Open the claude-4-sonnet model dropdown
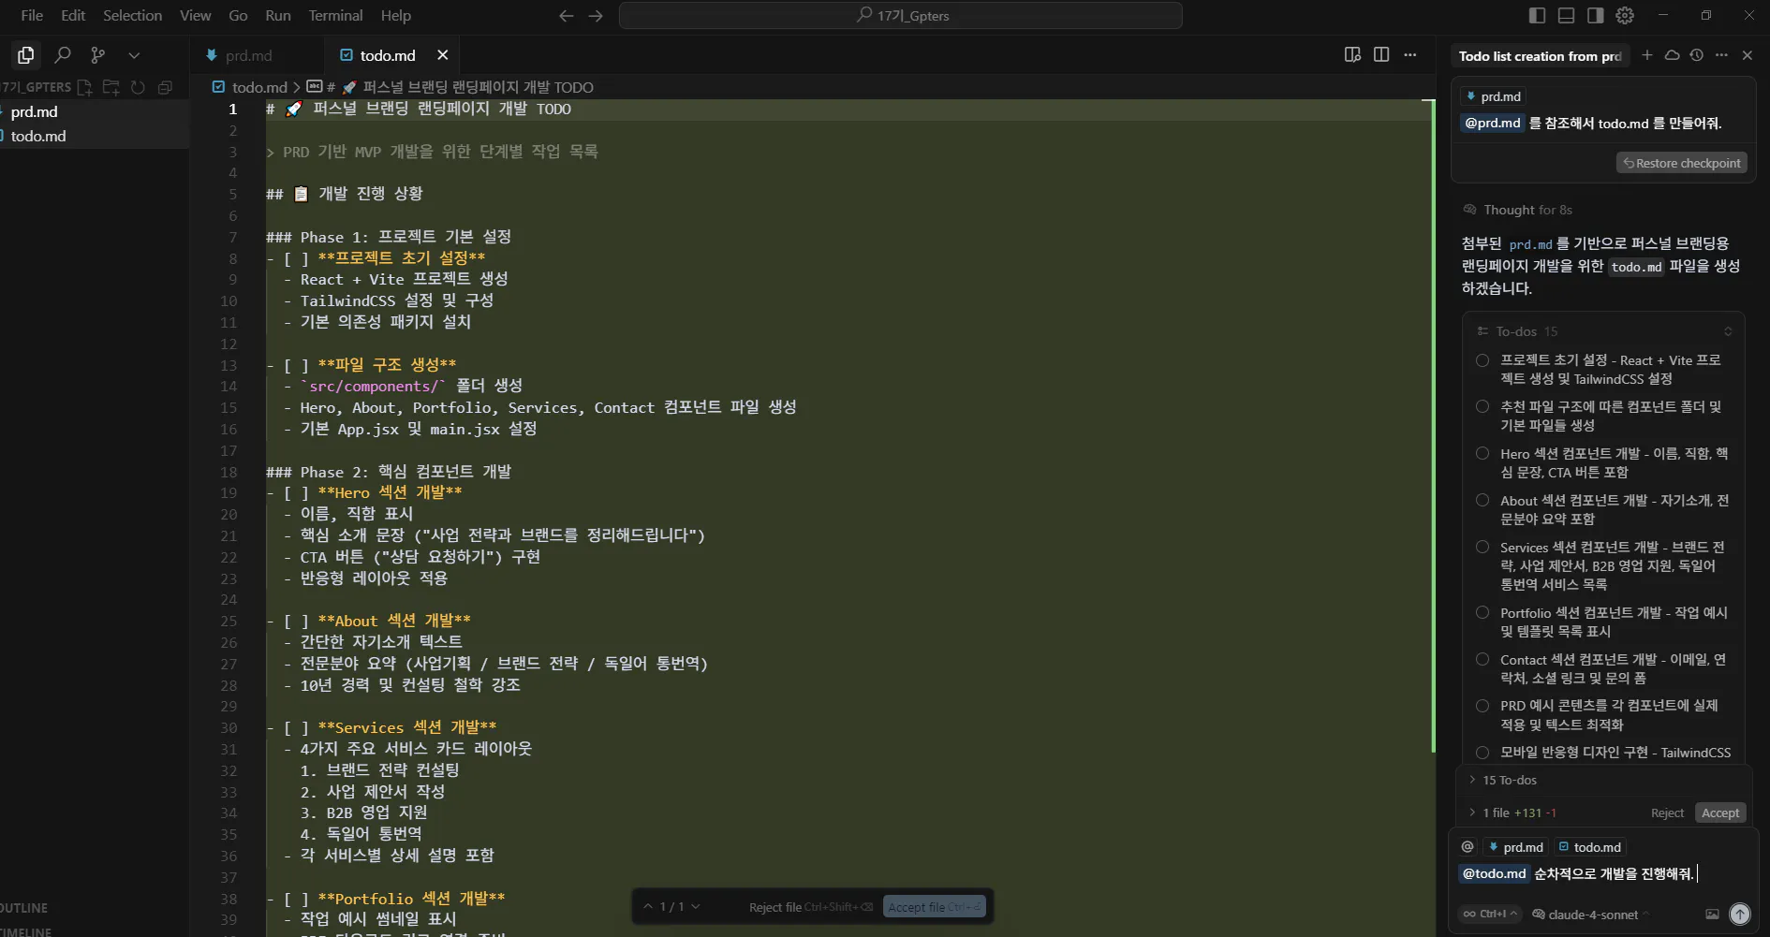1770x937 pixels. tap(1590, 915)
